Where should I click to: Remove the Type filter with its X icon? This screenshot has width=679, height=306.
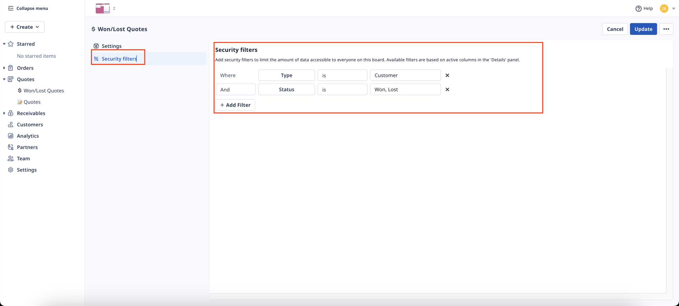coord(447,75)
